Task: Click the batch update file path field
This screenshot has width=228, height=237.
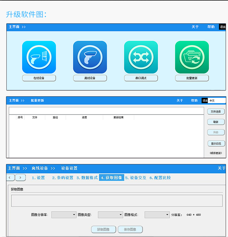Action: coord(106,111)
